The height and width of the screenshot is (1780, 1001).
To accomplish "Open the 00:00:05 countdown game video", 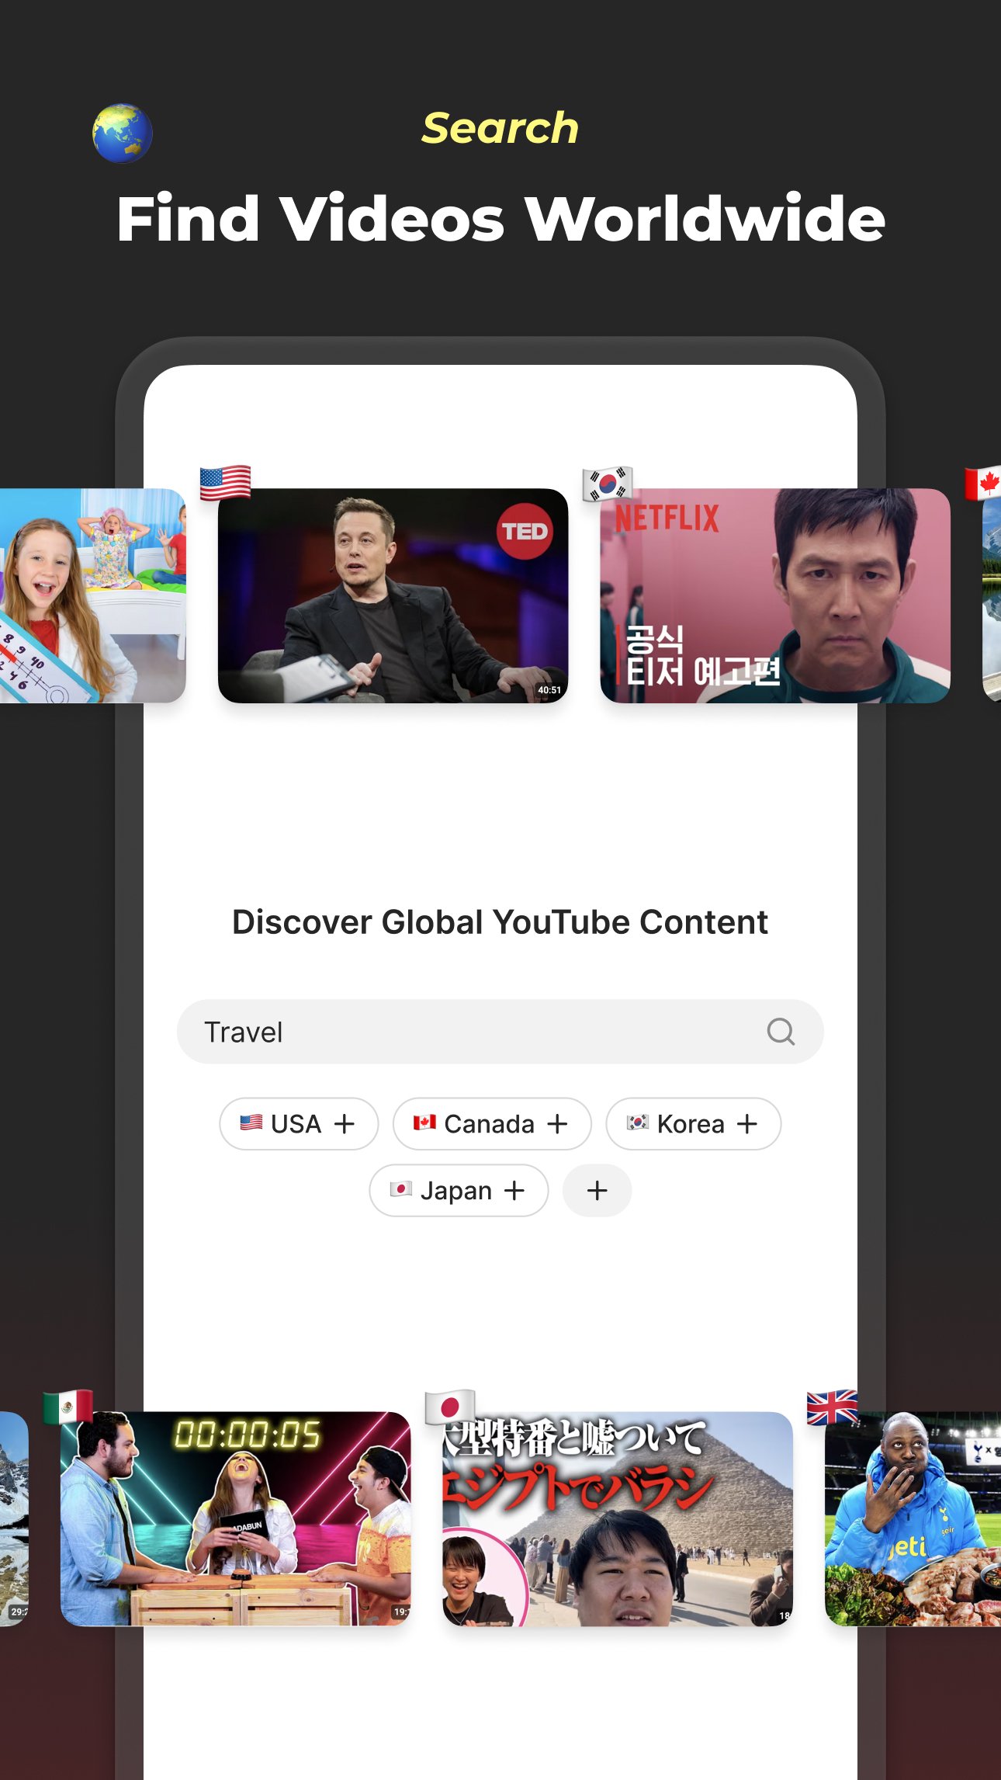I will [236, 1518].
